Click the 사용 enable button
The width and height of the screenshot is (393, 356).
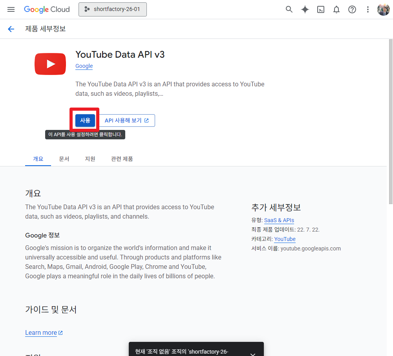coord(85,120)
